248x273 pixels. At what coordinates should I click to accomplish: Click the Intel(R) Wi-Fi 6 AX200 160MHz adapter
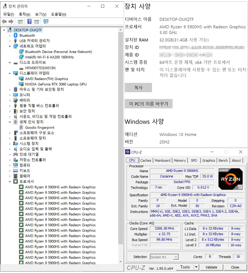49,57
